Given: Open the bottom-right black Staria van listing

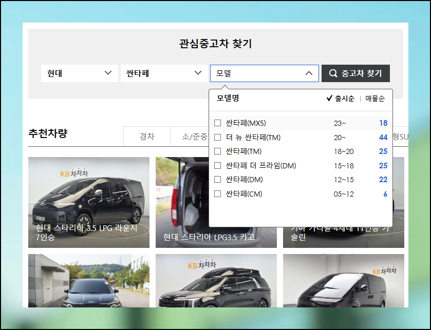Looking at the screenshot, I should click(x=344, y=281).
